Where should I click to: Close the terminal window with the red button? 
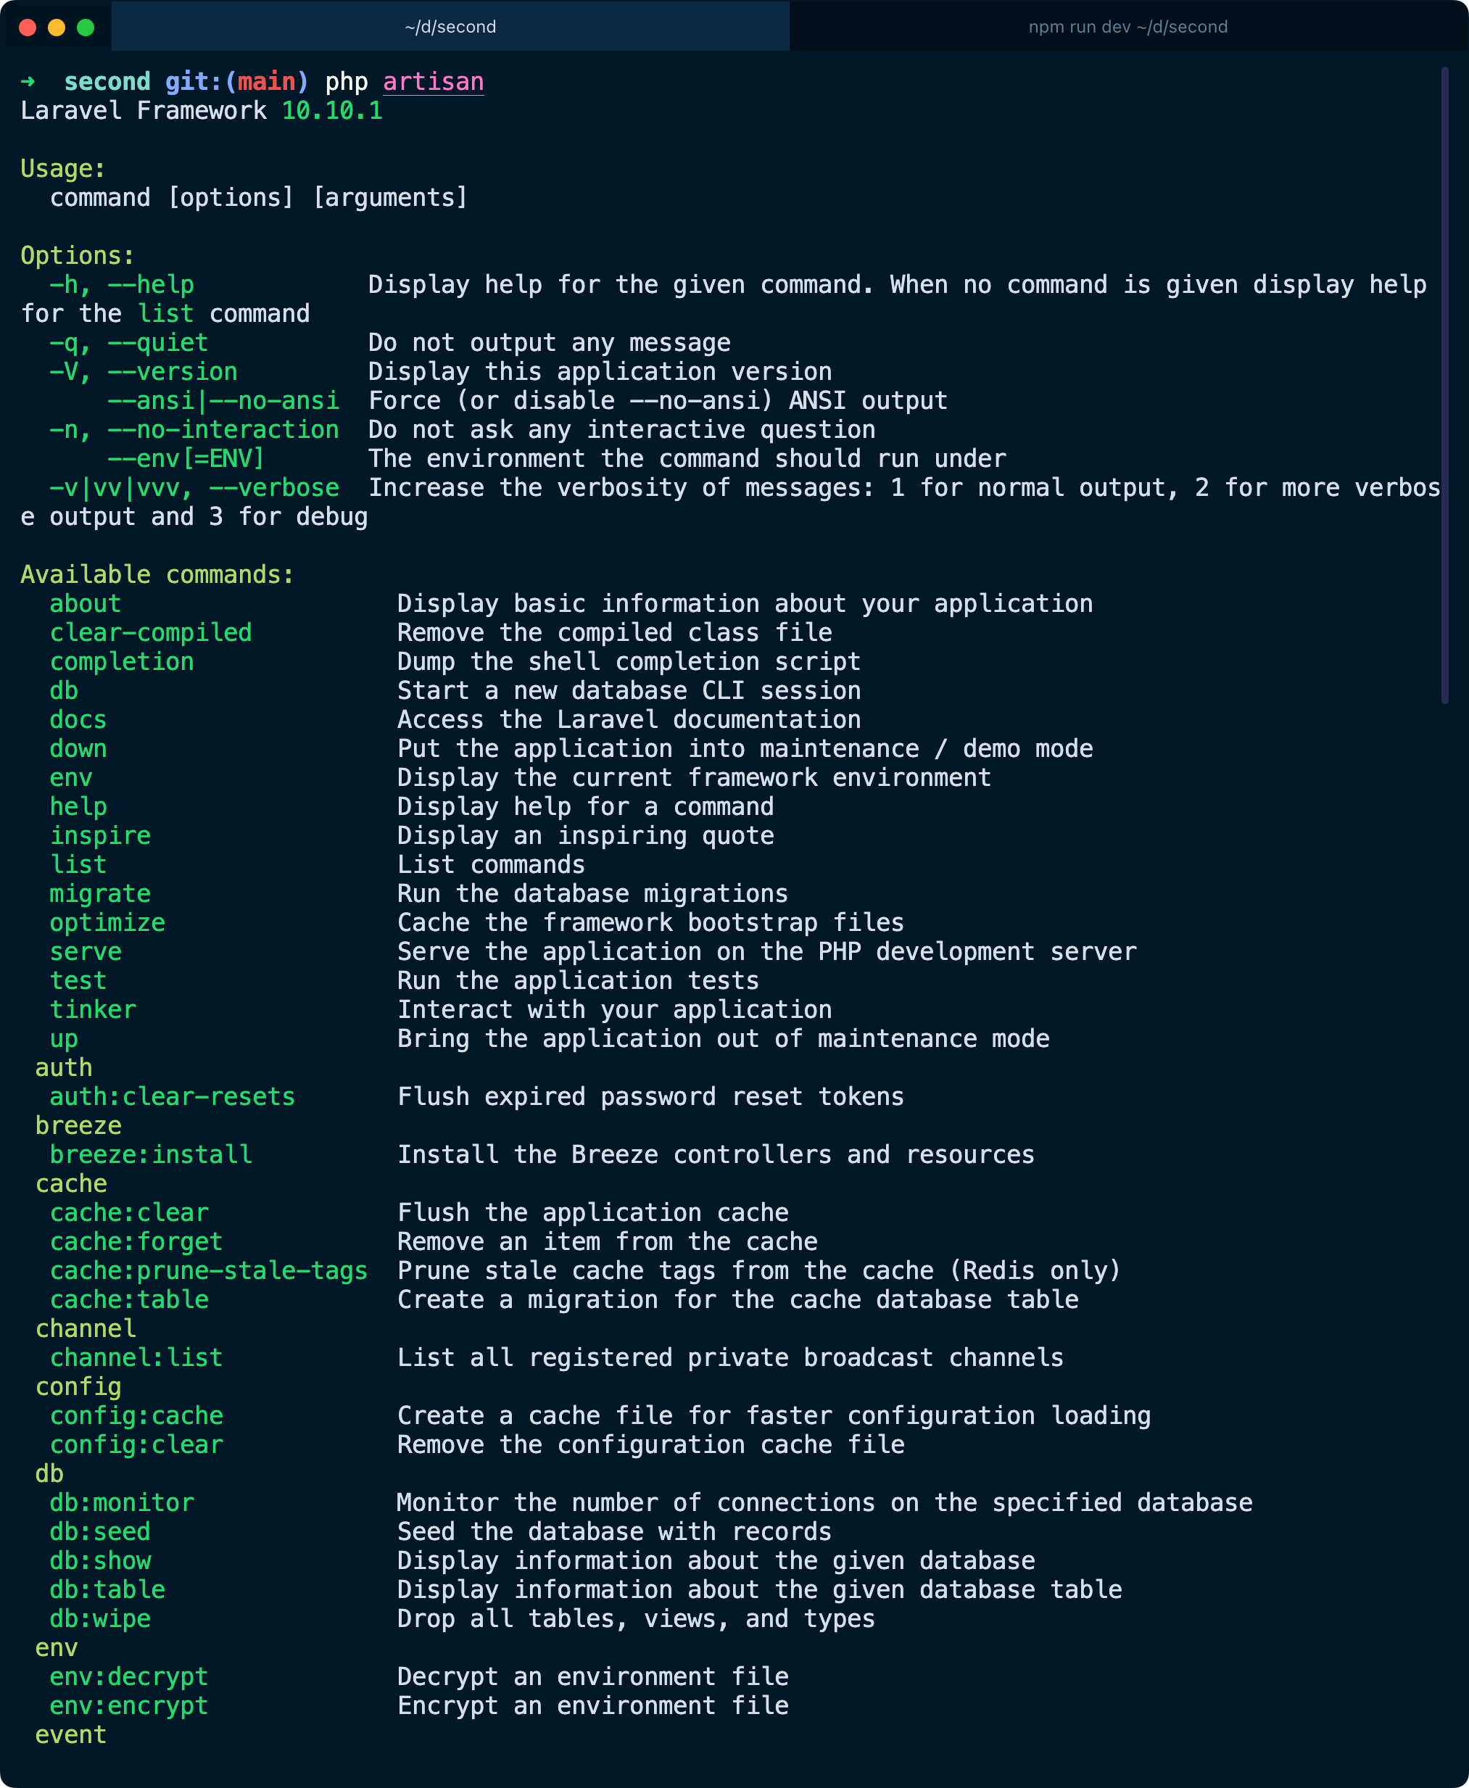pyautogui.click(x=27, y=27)
